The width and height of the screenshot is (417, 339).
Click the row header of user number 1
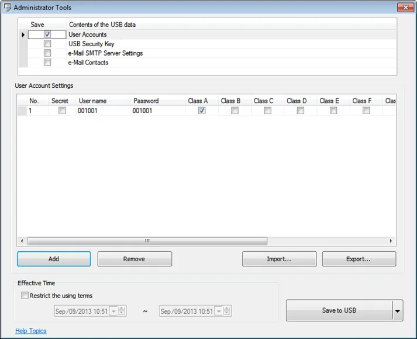tap(22, 111)
